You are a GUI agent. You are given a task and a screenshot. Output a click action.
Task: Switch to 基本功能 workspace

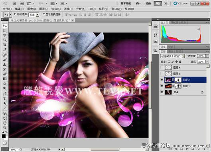pyautogui.click(x=126, y=3)
